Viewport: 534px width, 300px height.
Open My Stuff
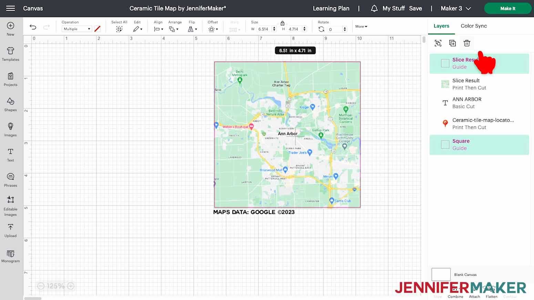(x=393, y=8)
